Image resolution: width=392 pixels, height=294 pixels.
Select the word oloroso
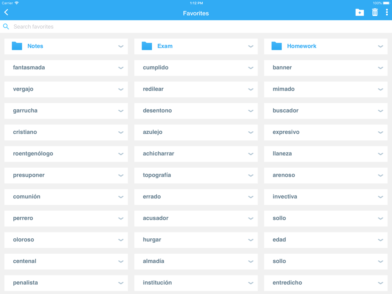click(24, 240)
